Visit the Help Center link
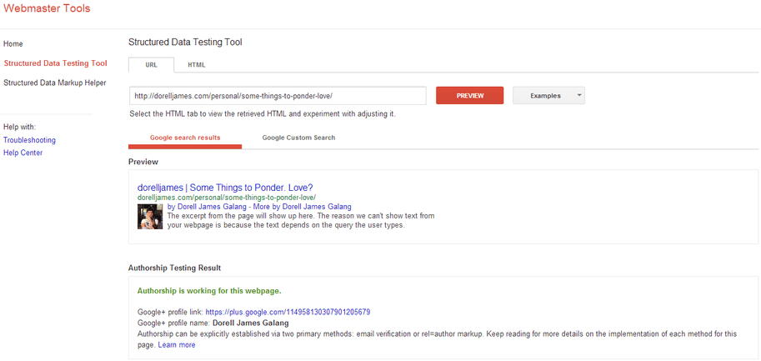The image size is (761, 361). coord(23,153)
